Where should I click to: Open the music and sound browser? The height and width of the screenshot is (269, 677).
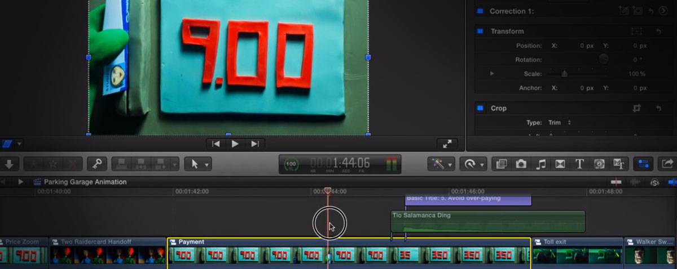[541, 164]
